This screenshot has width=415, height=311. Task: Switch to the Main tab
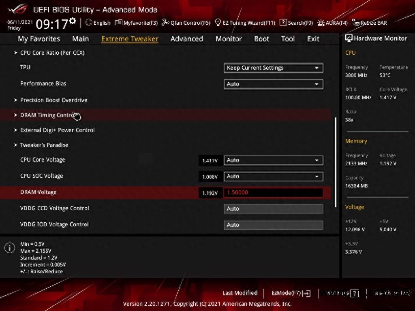tap(81, 39)
